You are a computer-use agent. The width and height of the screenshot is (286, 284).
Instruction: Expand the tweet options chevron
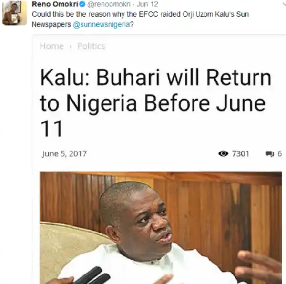(x=284, y=4)
